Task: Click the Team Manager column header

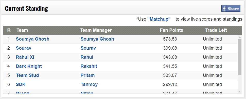Action: point(96,30)
